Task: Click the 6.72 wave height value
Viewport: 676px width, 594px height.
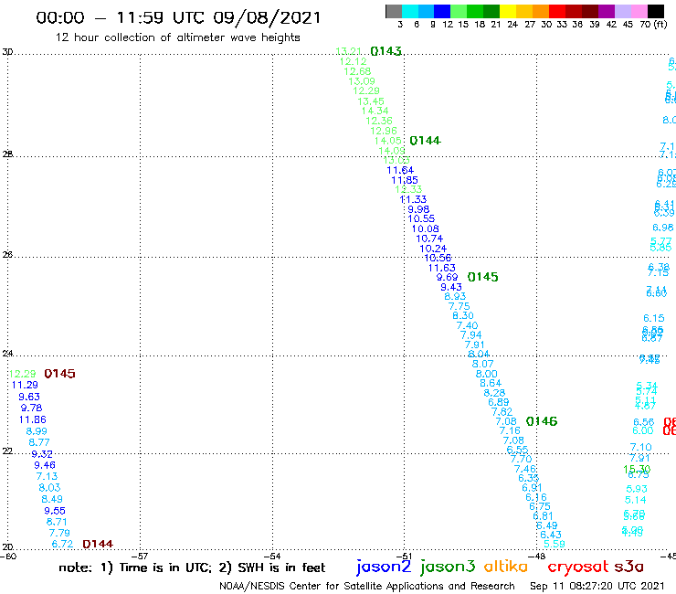Action: click(62, 544)
